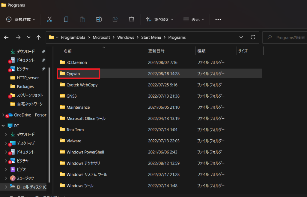Select Microsoft Office ツール folder name

click(86, 118)
